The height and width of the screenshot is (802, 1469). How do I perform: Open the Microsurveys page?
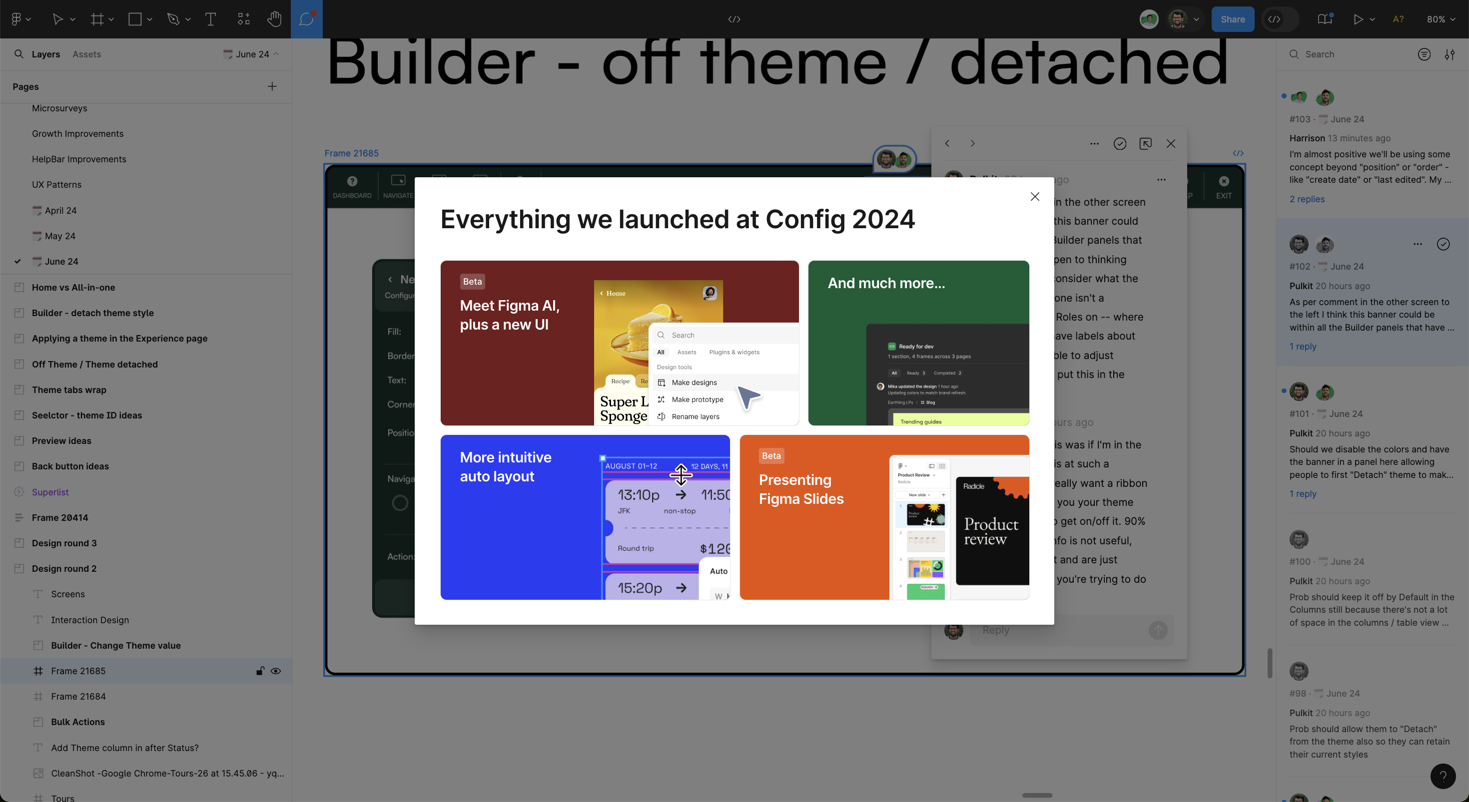pyautogui.click(x=59, y=108)
